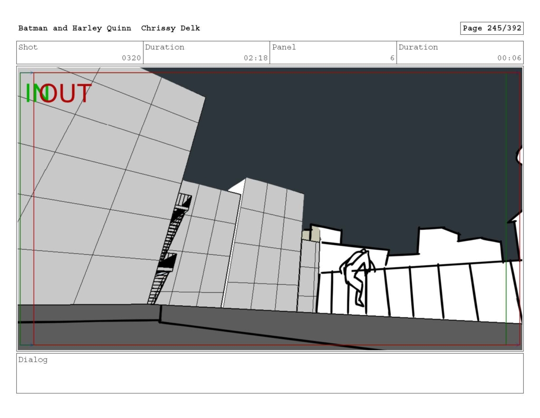Click the 'Batman and Harley Quinn' title text
Screen dimensions: 540x418
(x=75, y=28)
